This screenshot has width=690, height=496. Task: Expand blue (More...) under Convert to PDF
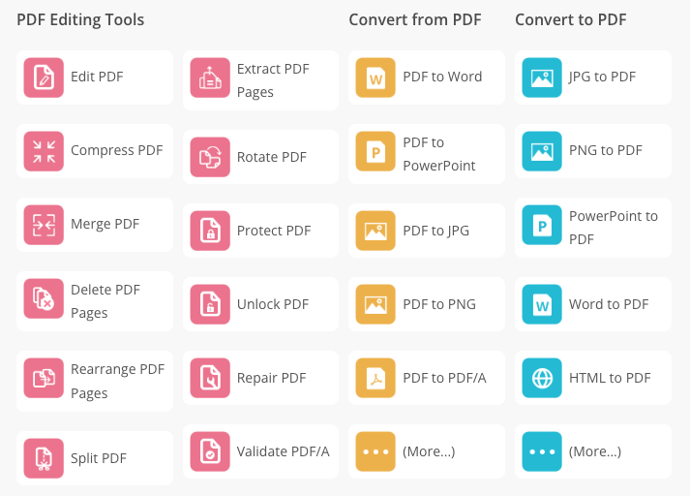[x=542, y=451]
